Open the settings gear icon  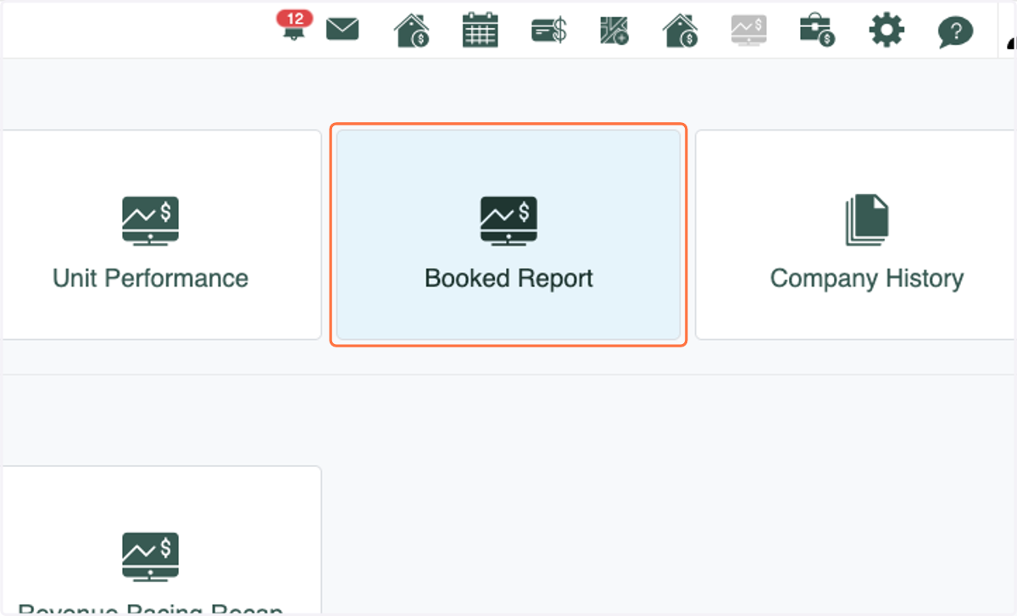click(x=886, y=31)
